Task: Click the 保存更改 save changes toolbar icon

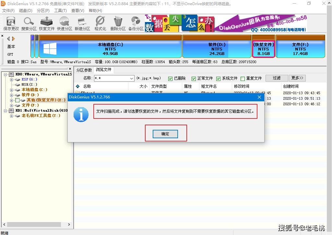Action: pyautogui.click(x=11, y=24)
